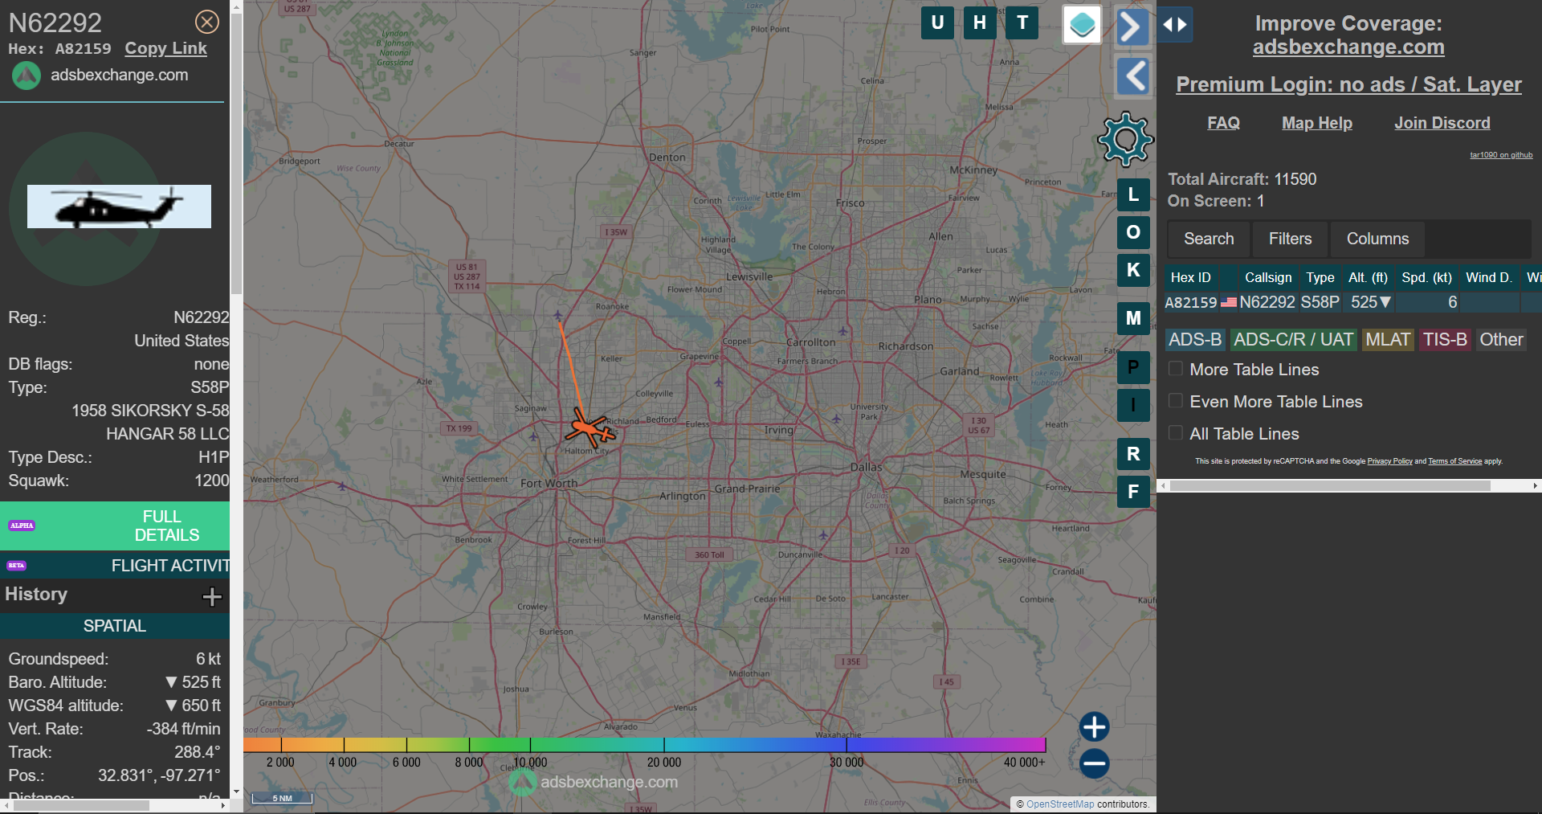Viewport: 1542px width, 814px height.
Task: Click the F map button
Action: (1133, 492)
